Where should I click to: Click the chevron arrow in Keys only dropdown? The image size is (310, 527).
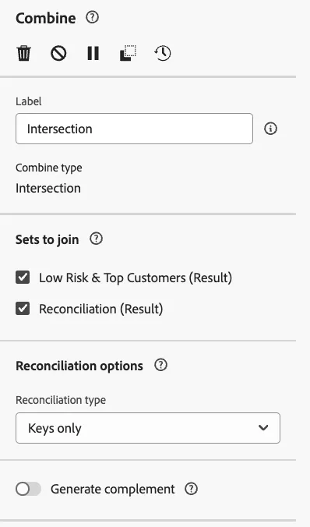[263, 428]
